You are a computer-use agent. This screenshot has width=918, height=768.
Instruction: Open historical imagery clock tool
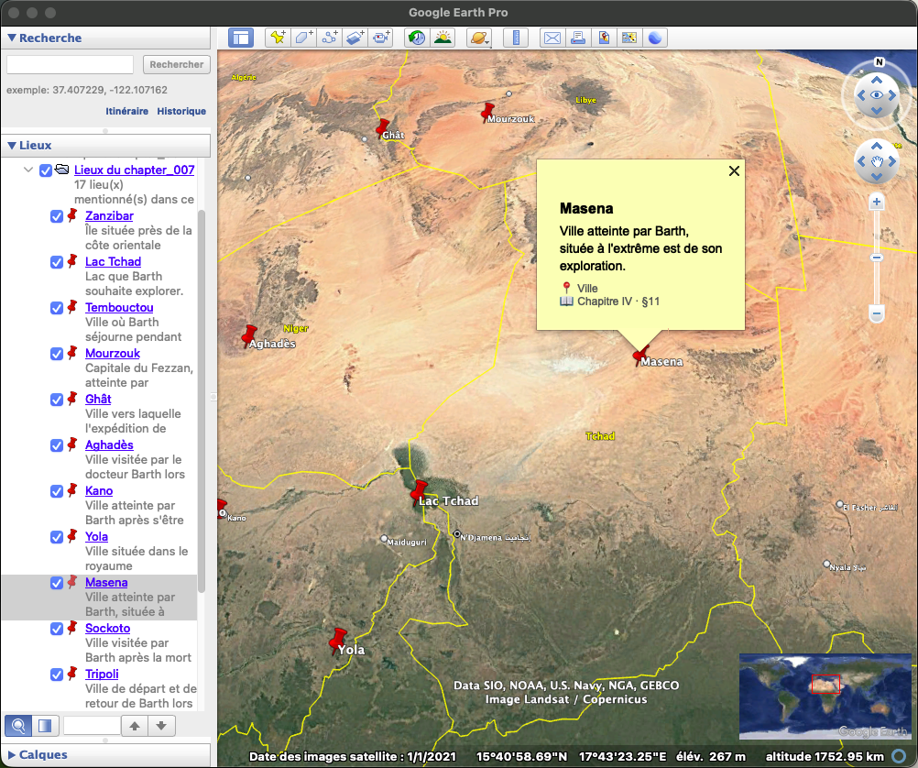click(416, 38)
